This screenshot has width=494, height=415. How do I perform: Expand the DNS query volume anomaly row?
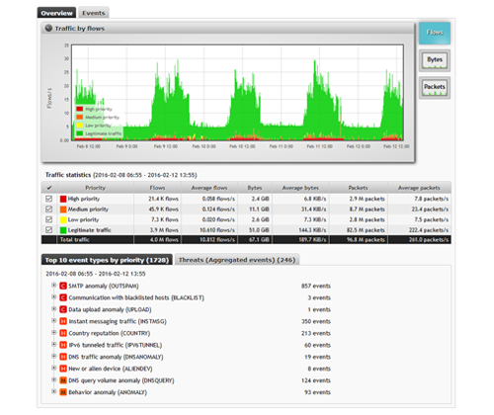coord(53,379)
